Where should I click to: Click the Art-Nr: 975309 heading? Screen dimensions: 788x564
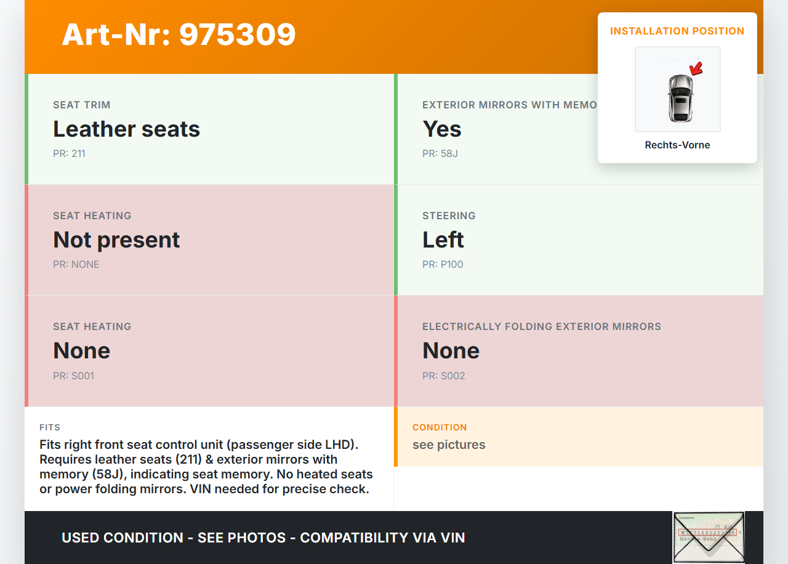(179, 34)
